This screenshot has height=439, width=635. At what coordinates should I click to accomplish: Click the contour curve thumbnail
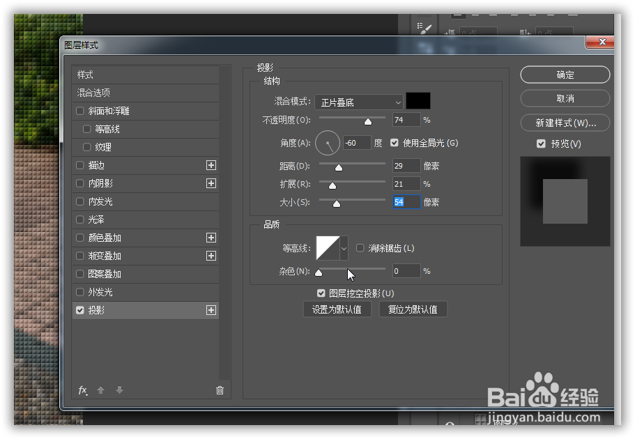[x=328, y=248]
